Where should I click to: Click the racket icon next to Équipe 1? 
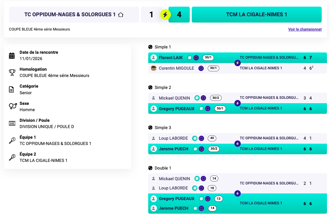(12, 141)
